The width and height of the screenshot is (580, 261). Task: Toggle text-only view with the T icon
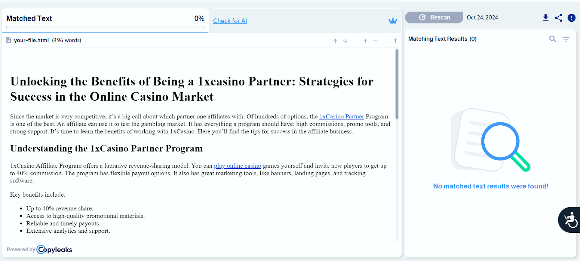[395, 41]
